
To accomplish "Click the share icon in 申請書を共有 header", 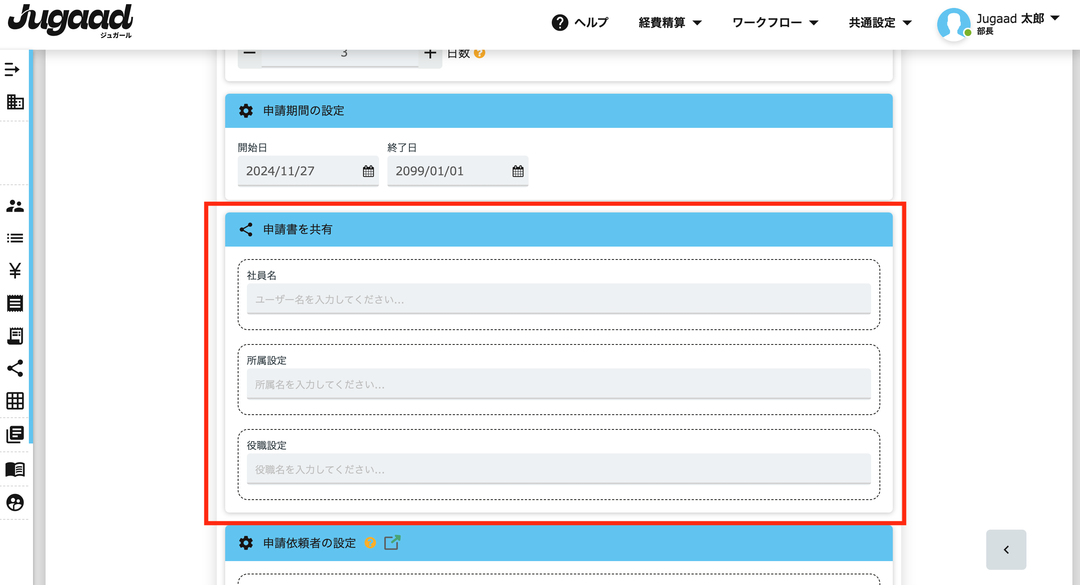I will (246, 230).
